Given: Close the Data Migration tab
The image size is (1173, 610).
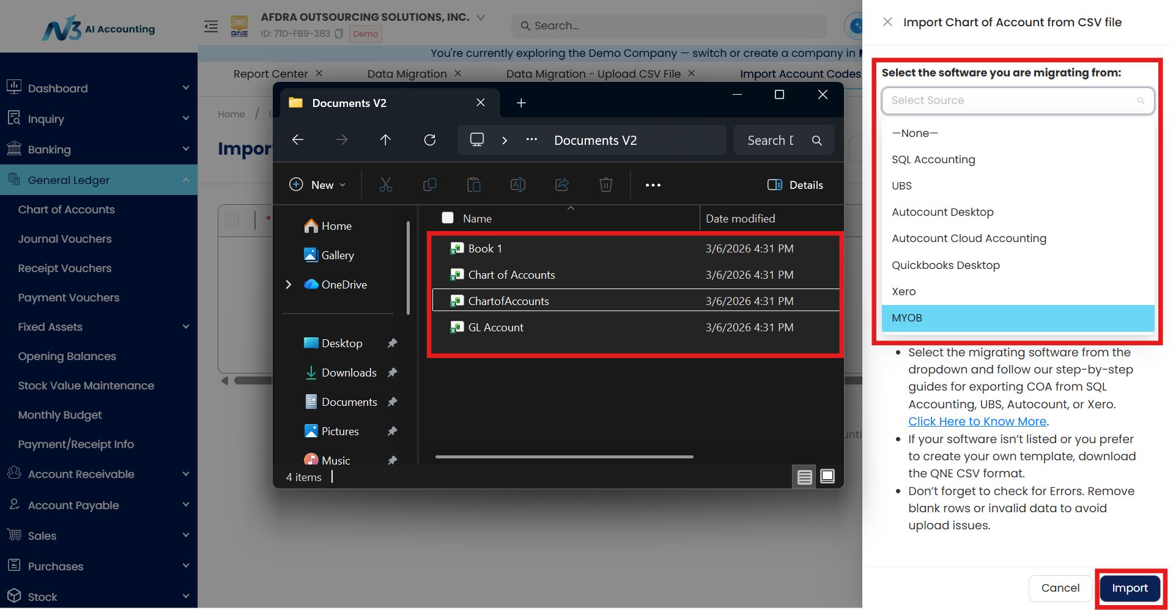Looking at the screenshot, I should pos(457,73).
